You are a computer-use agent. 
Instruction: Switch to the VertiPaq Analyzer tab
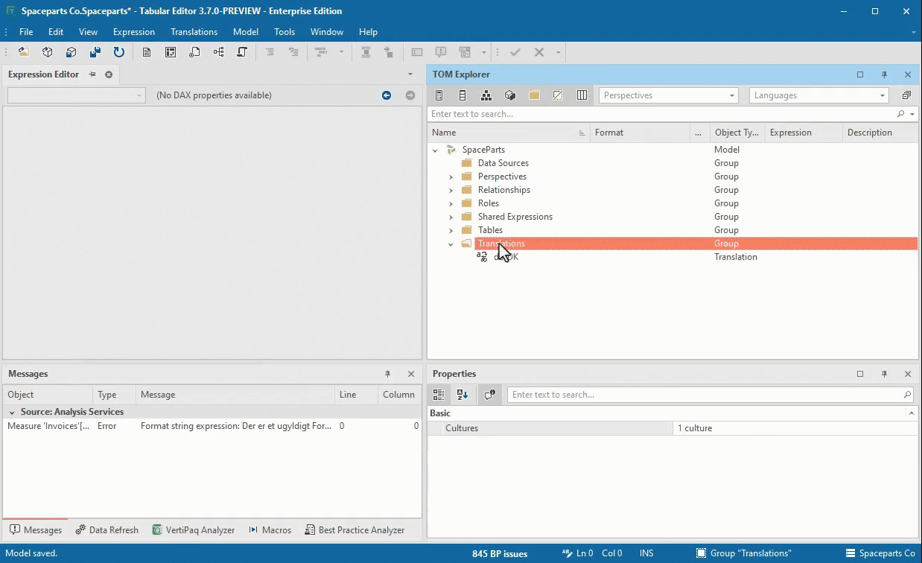pos(194,530)
